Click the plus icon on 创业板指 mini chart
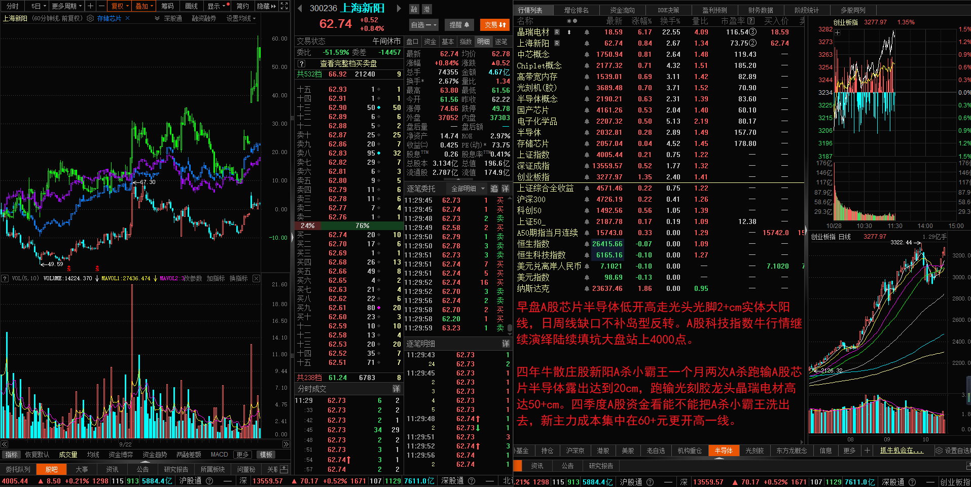971x487 pixels. [x=838, y=32]
